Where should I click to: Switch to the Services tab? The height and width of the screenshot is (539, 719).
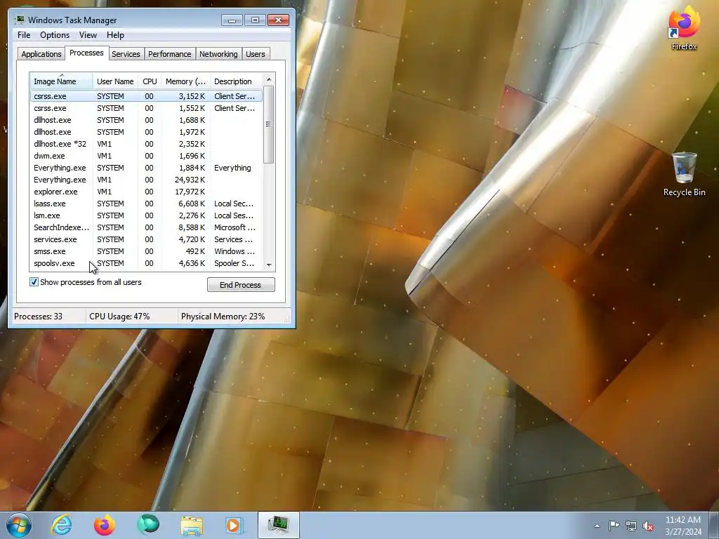point(126,54)
